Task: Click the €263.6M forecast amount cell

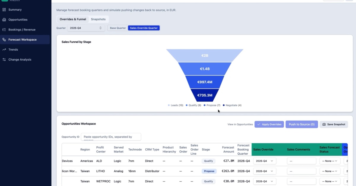Action: point(228,171)
